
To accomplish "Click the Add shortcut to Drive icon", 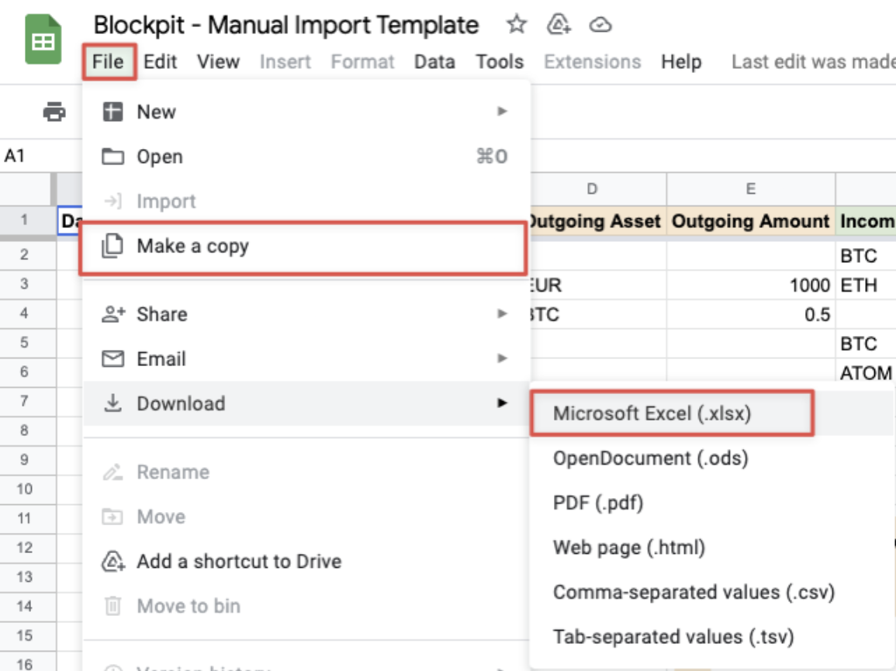I will click(x=113, y=562).
